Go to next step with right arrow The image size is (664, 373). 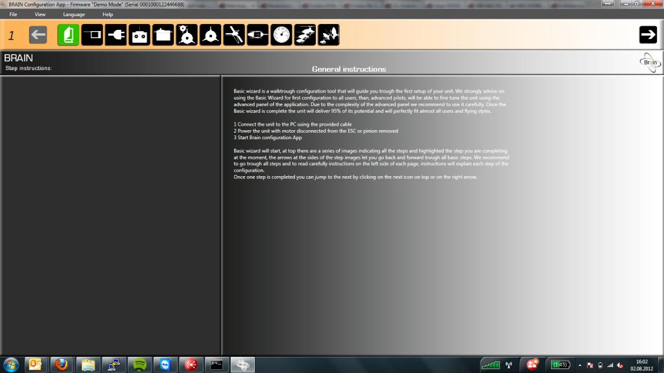pos(648,35)
